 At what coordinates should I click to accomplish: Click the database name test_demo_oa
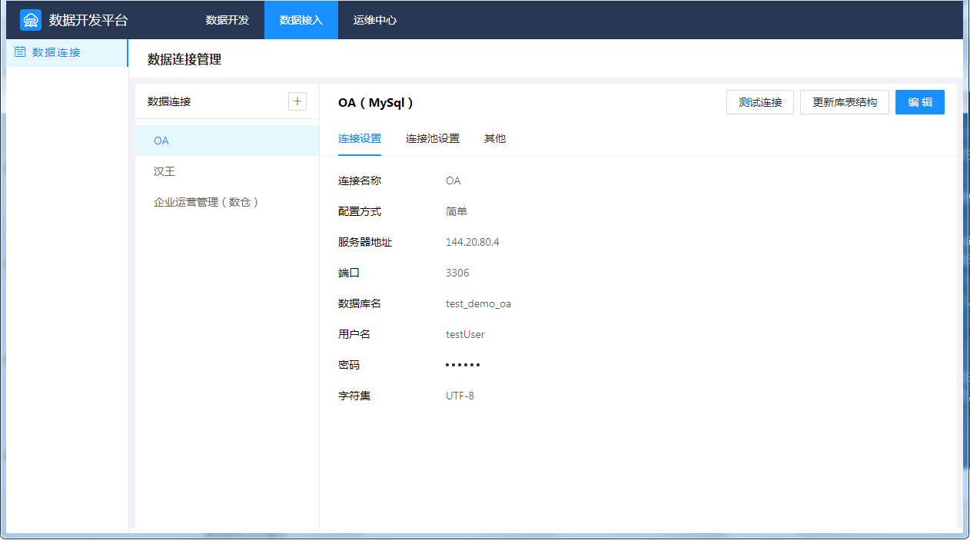(x=478, y=304)
